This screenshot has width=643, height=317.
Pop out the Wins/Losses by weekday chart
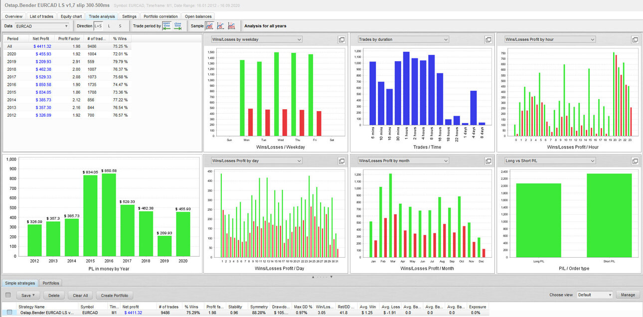[x=342, y=39]
